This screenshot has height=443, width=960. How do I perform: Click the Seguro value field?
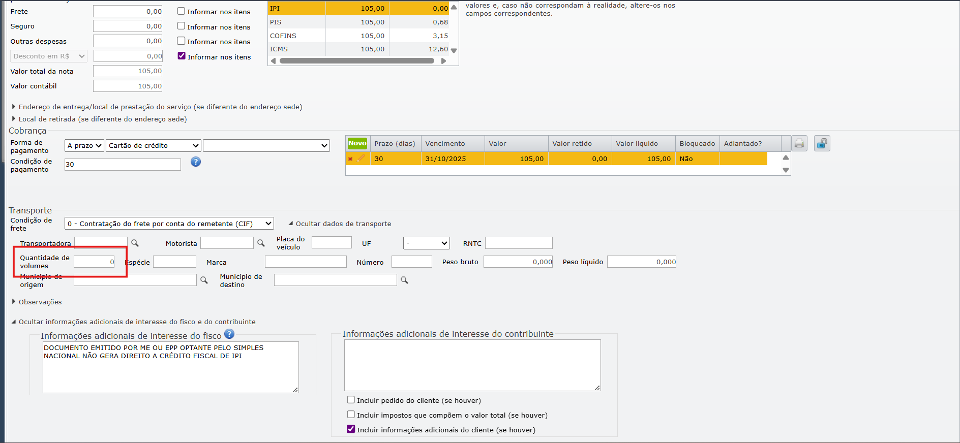click(128, 26)
